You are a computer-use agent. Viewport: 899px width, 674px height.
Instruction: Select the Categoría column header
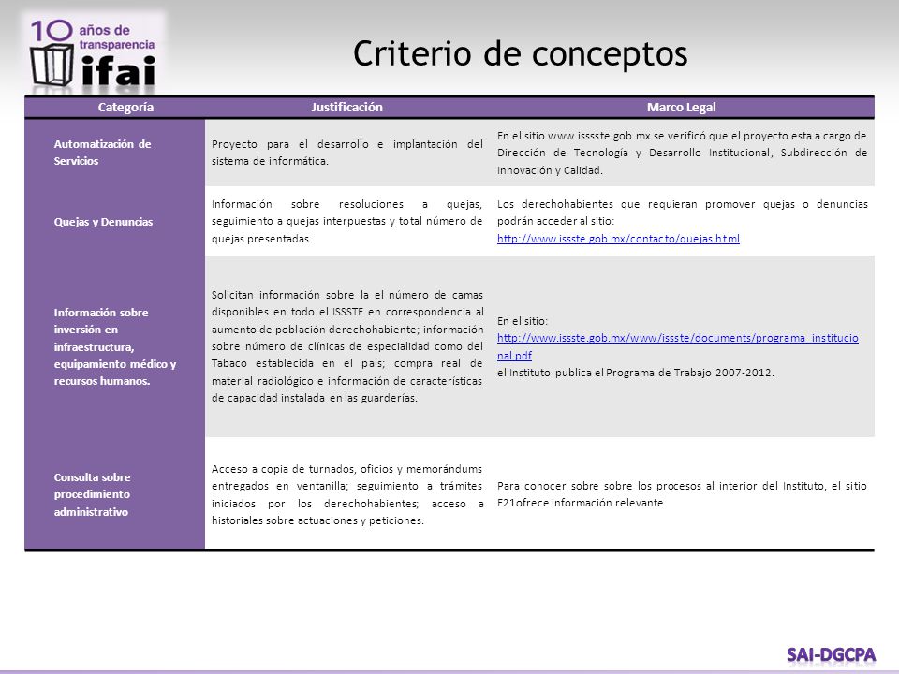(125, 107)
